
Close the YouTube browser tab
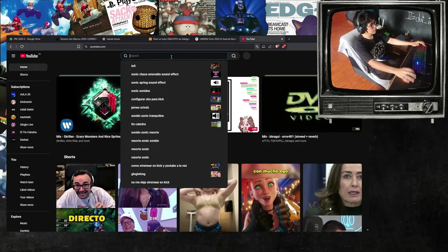pos(282,39)
